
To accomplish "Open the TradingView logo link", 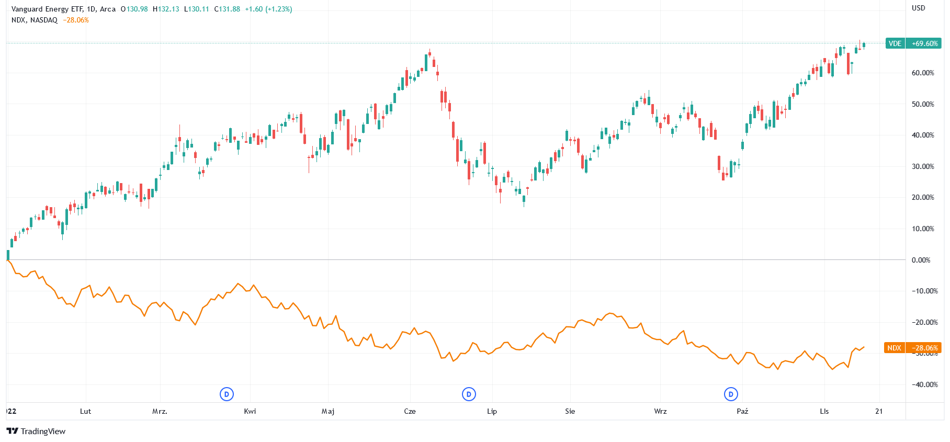I will 36,431.
